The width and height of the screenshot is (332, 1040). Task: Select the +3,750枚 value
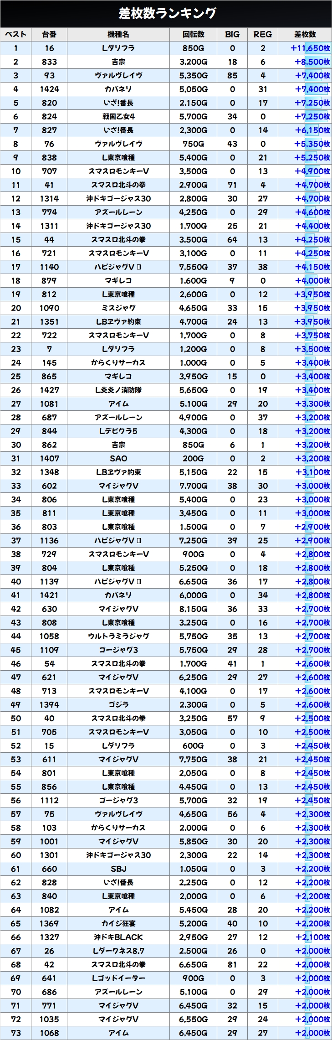pos(312,336)
